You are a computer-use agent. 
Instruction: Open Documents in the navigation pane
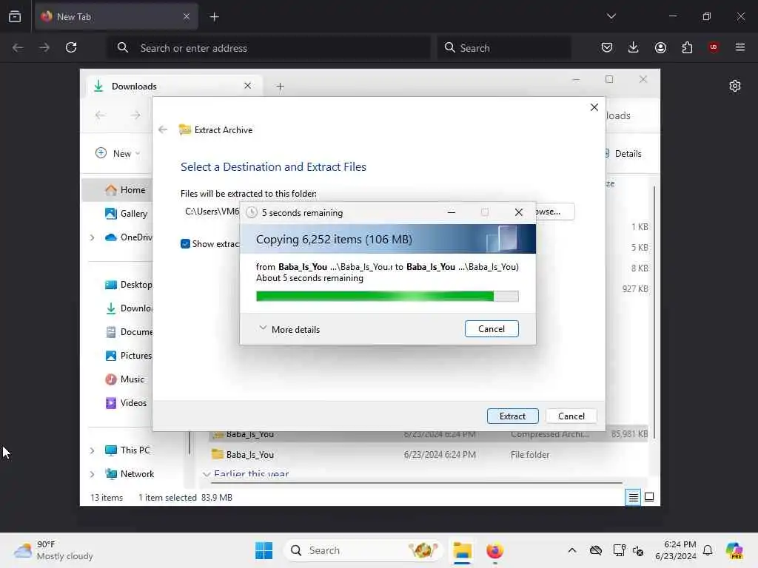tap(127, 332)
